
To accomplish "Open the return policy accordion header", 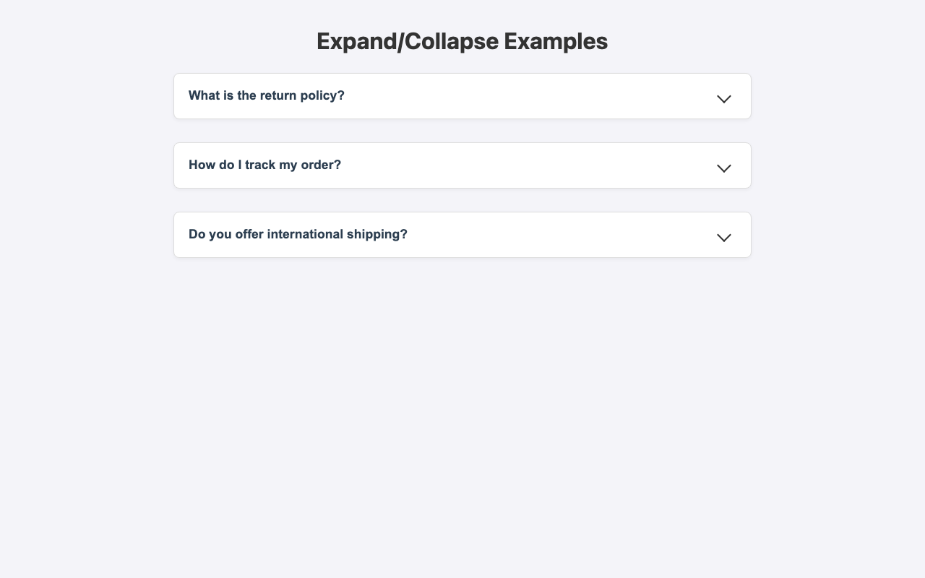I will (x=462, y=96).
